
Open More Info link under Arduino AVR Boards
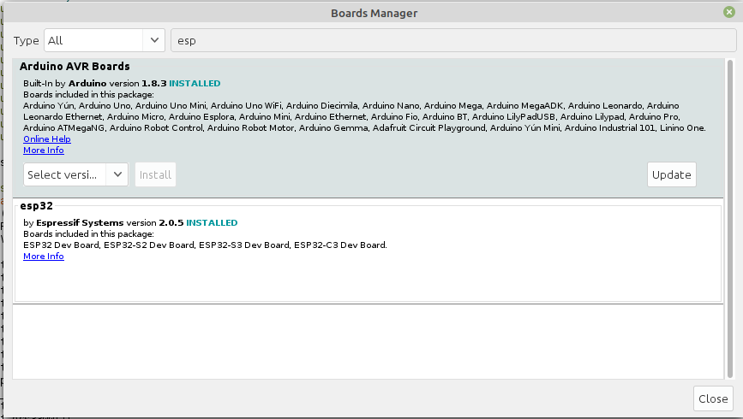point(44,150)
